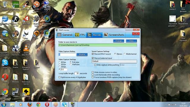Open the Концерты SlipKnoT folder
Viewport: 190px width, 107px height.
tap(26, 65)
